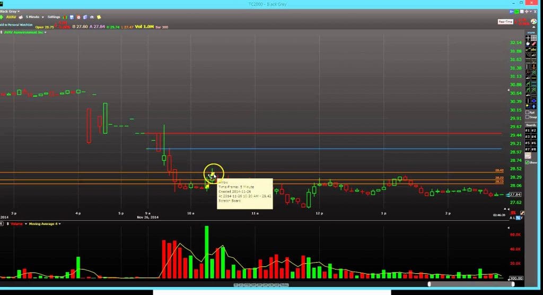This screenshot has height=295, width=543.
Task: Switch to scratch board #8
Action: click(x=533, y=150)
